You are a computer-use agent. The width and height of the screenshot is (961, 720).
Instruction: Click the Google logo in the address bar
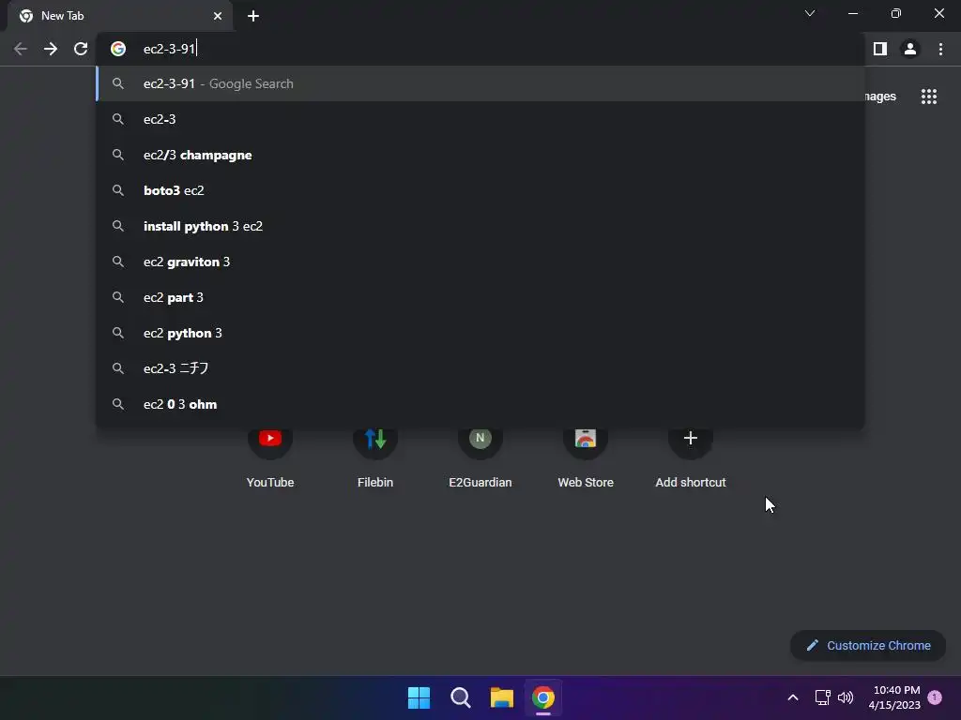(118, 49)
